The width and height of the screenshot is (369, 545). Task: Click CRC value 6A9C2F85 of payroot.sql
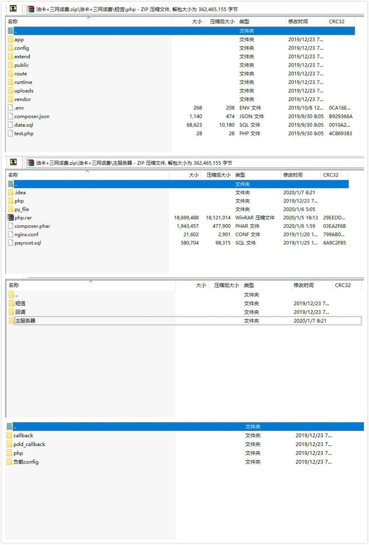click(335, 243)
